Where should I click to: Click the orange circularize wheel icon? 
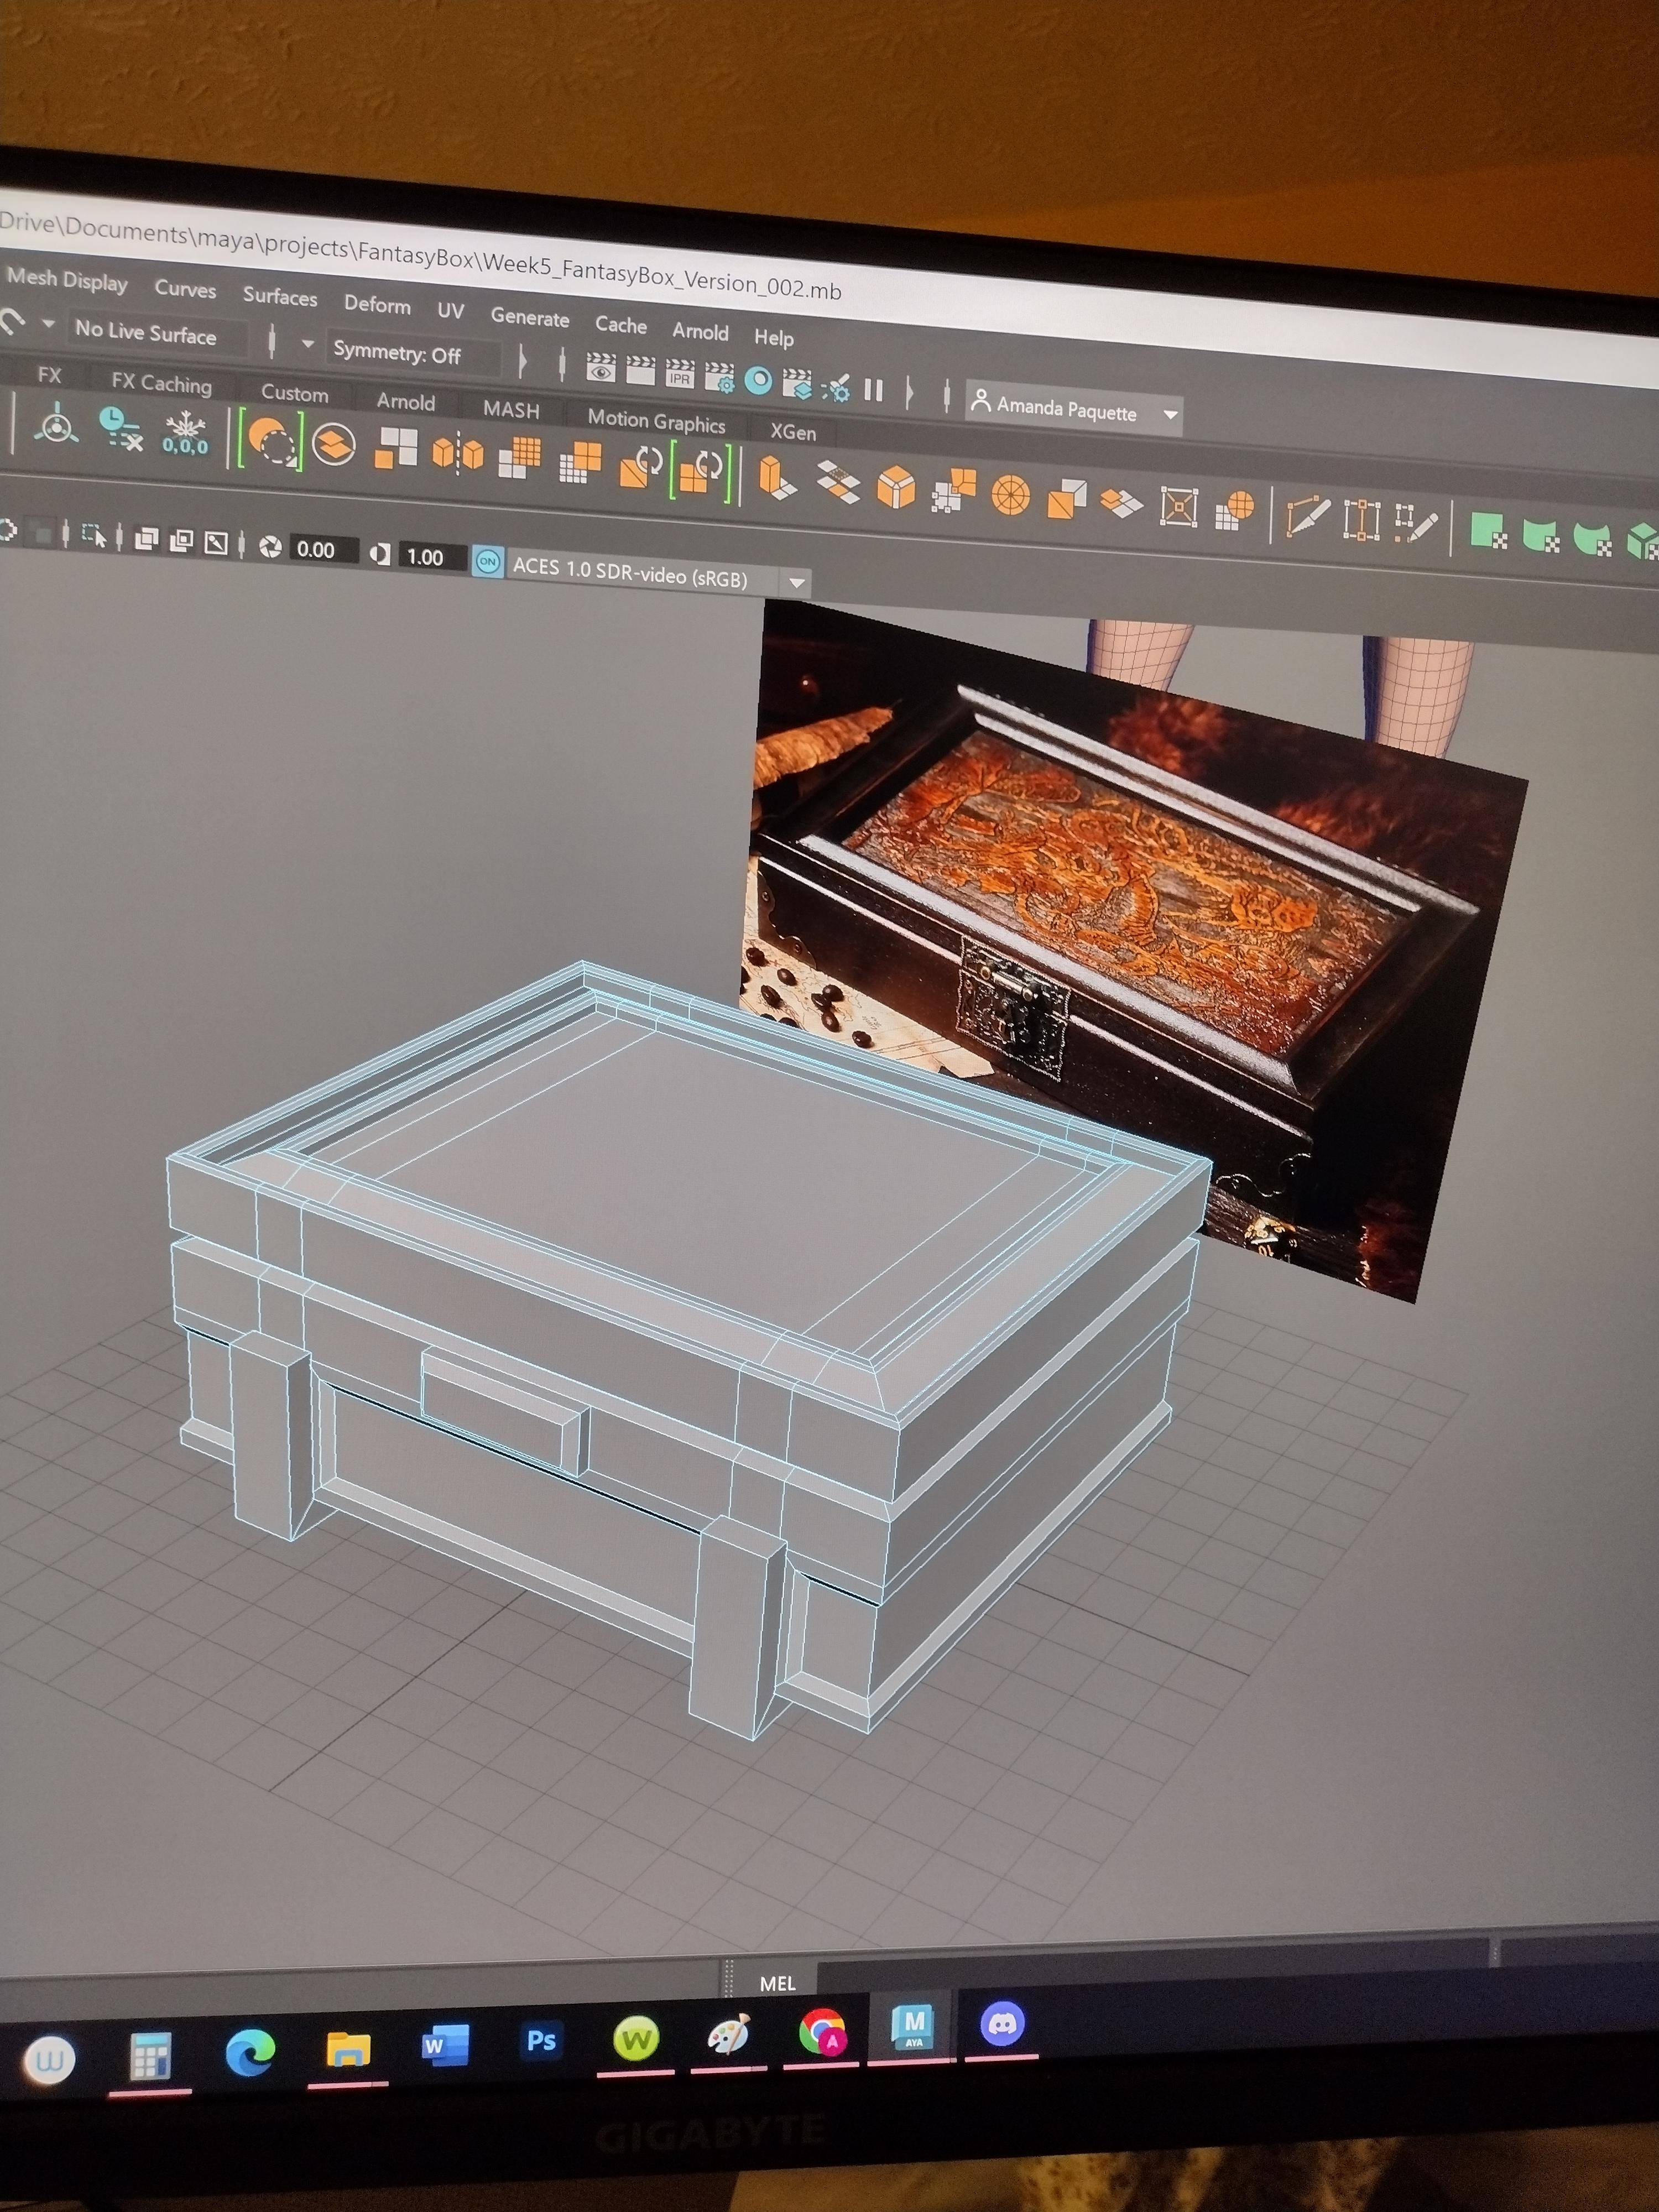coord(1010,495)
